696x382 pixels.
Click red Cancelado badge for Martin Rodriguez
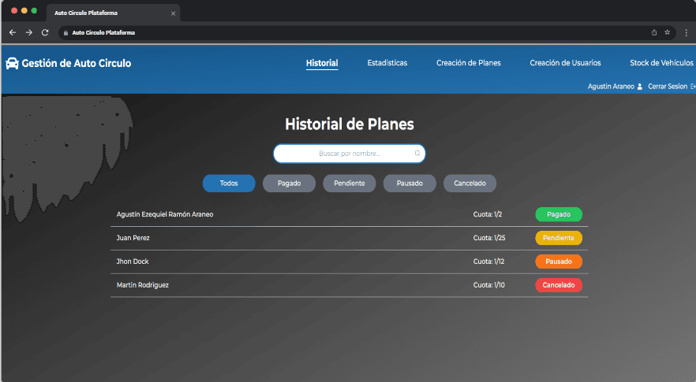[559, 285]
